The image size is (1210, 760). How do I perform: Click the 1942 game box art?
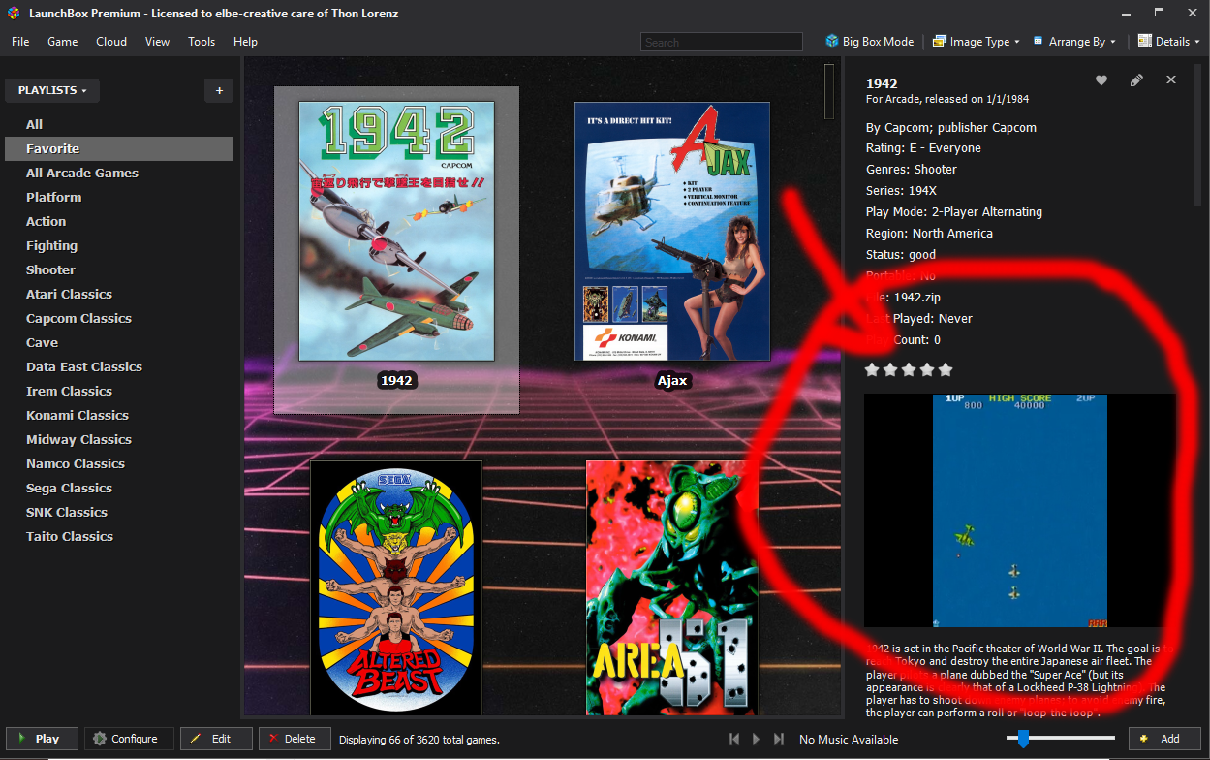[x=396, y=231]
